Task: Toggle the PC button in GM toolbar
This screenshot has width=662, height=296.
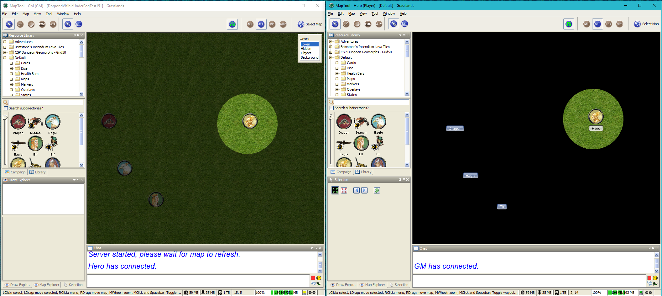Action: (x=272, y=24)
